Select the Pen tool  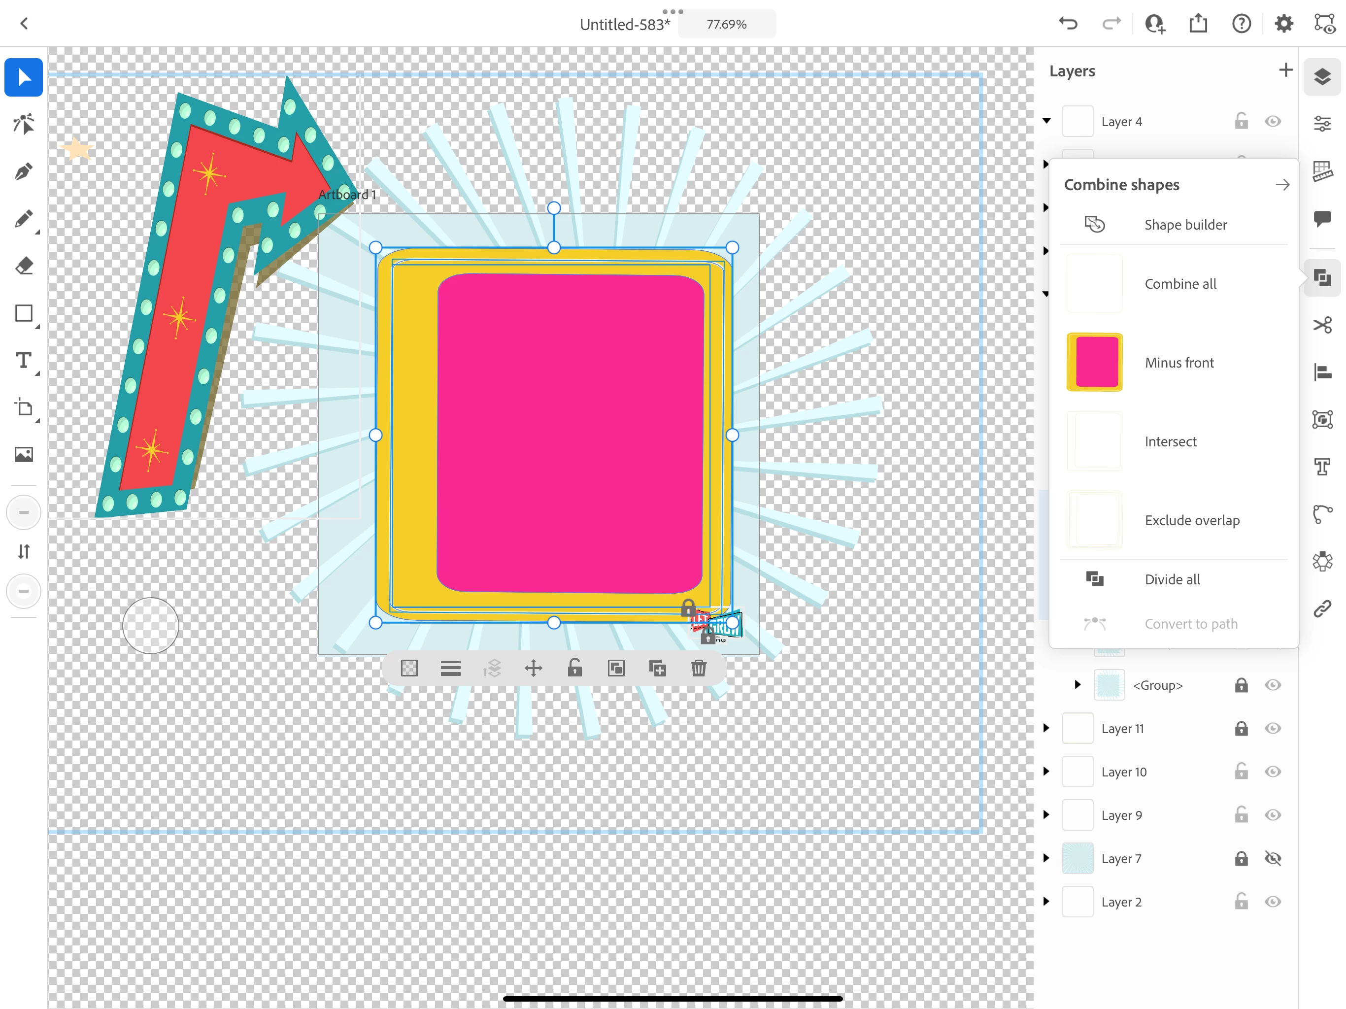(x=23, y=171)
